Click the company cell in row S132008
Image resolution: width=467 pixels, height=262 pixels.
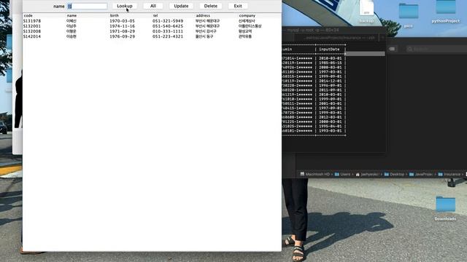click(245, 31)
